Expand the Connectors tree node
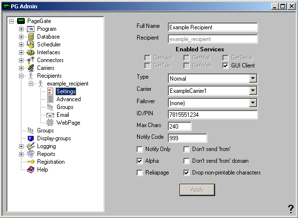The image size is (298, 218). coord(21,60)
